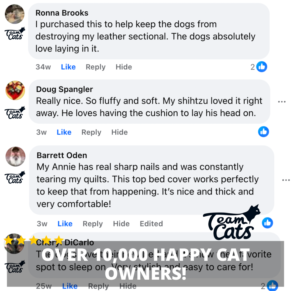Open Ronna Brooks profile picture

pos(15,14)
